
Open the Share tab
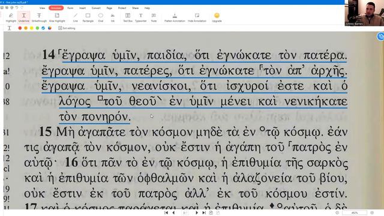click(135, 8)
